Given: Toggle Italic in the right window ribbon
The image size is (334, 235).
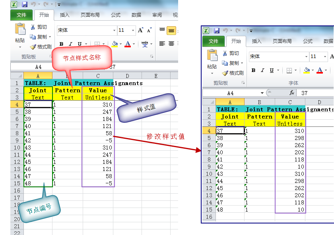Looking at the screenshot, I should [x=262, y=70].
